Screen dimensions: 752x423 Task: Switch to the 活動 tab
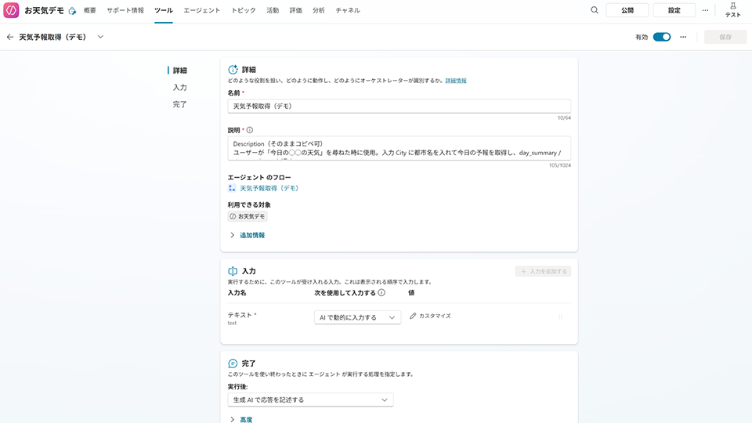(273, 10)
